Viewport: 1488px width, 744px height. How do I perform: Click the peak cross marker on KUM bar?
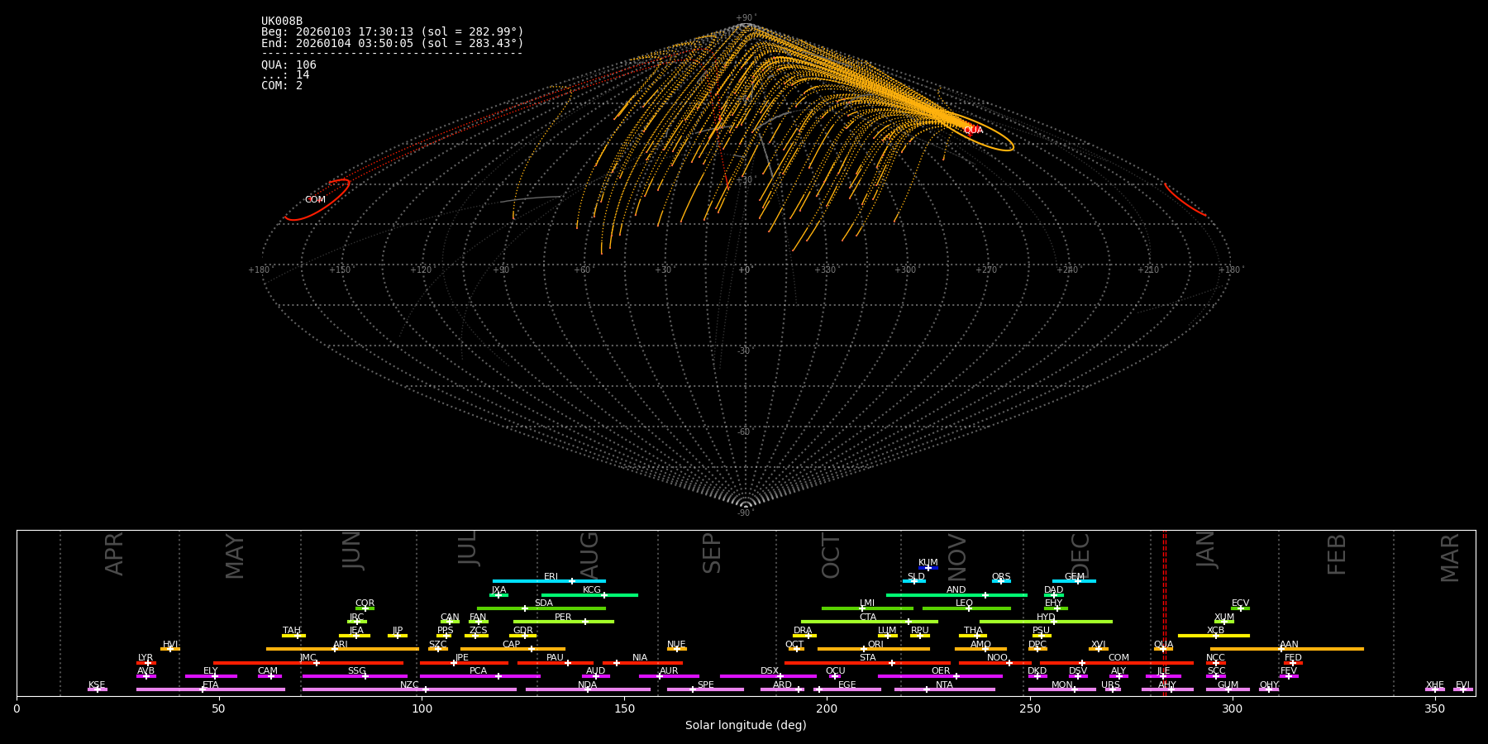[x=928, y=568]
